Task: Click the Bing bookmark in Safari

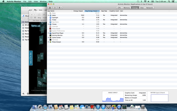Action: click(39, 18)
